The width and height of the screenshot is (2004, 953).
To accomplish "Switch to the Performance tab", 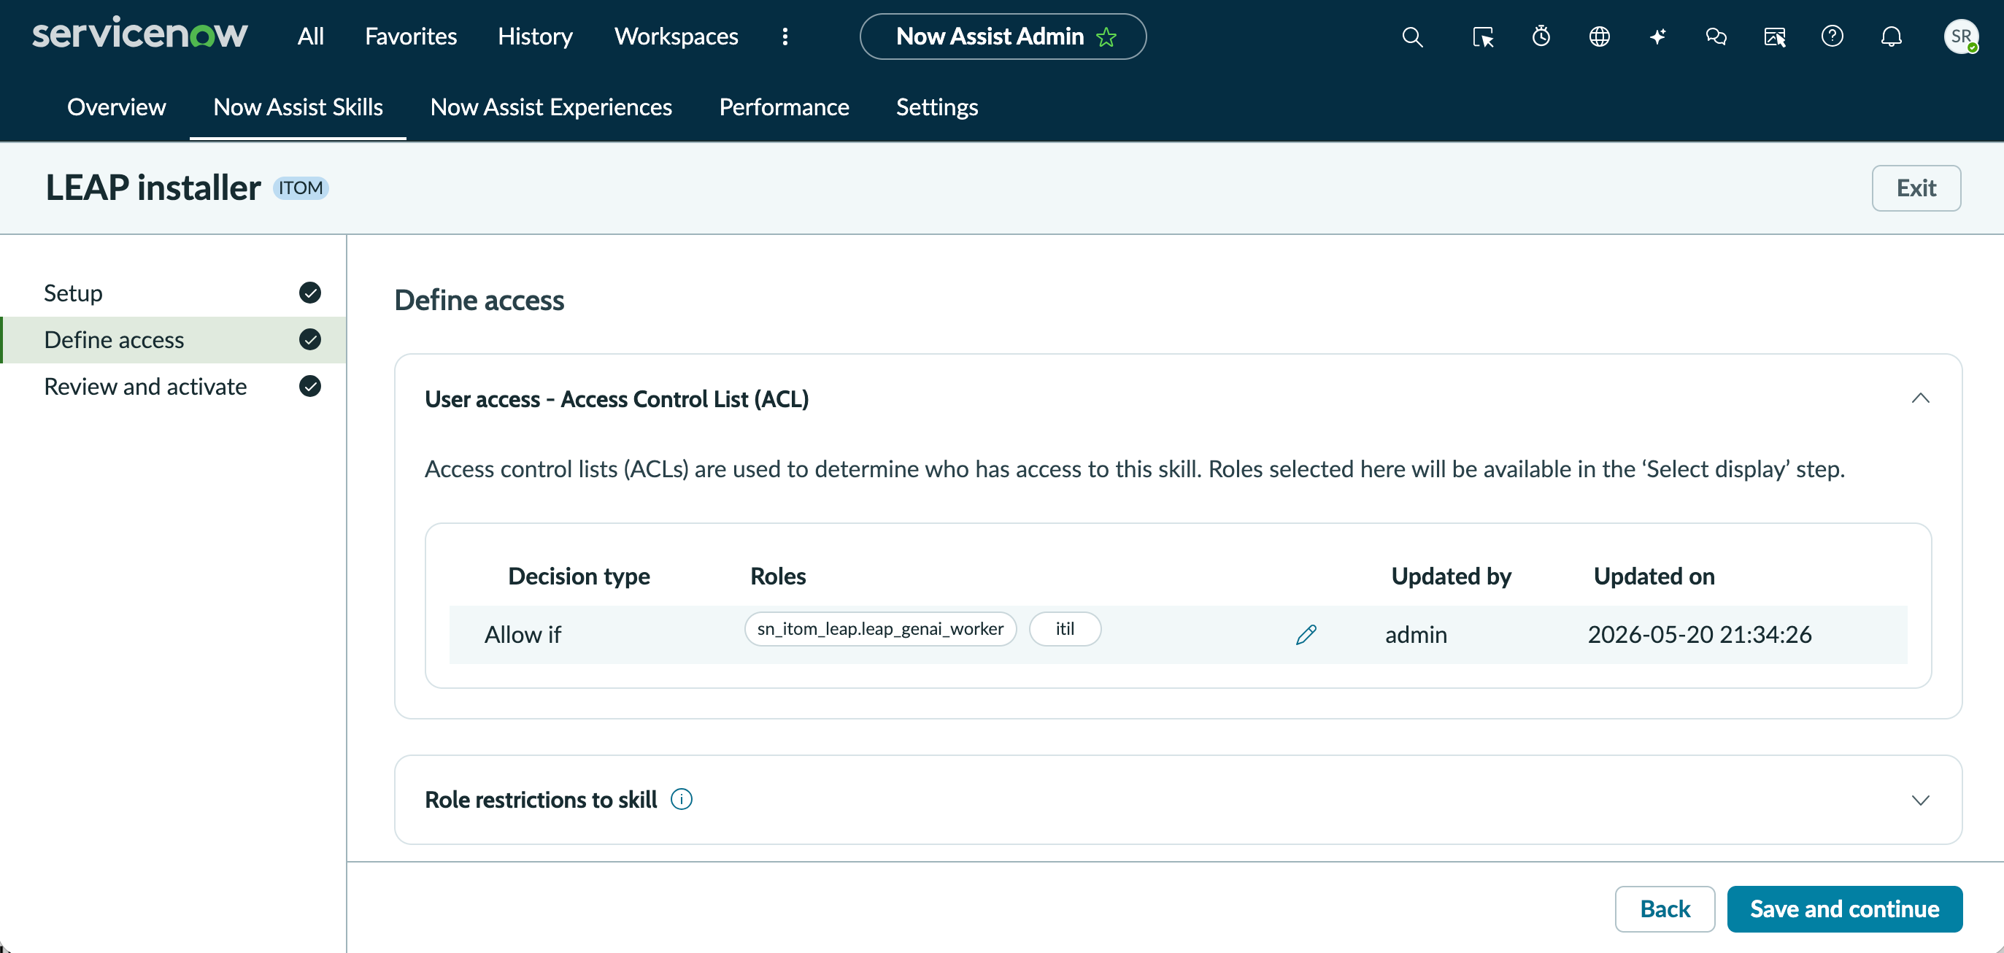I will 783,107.
